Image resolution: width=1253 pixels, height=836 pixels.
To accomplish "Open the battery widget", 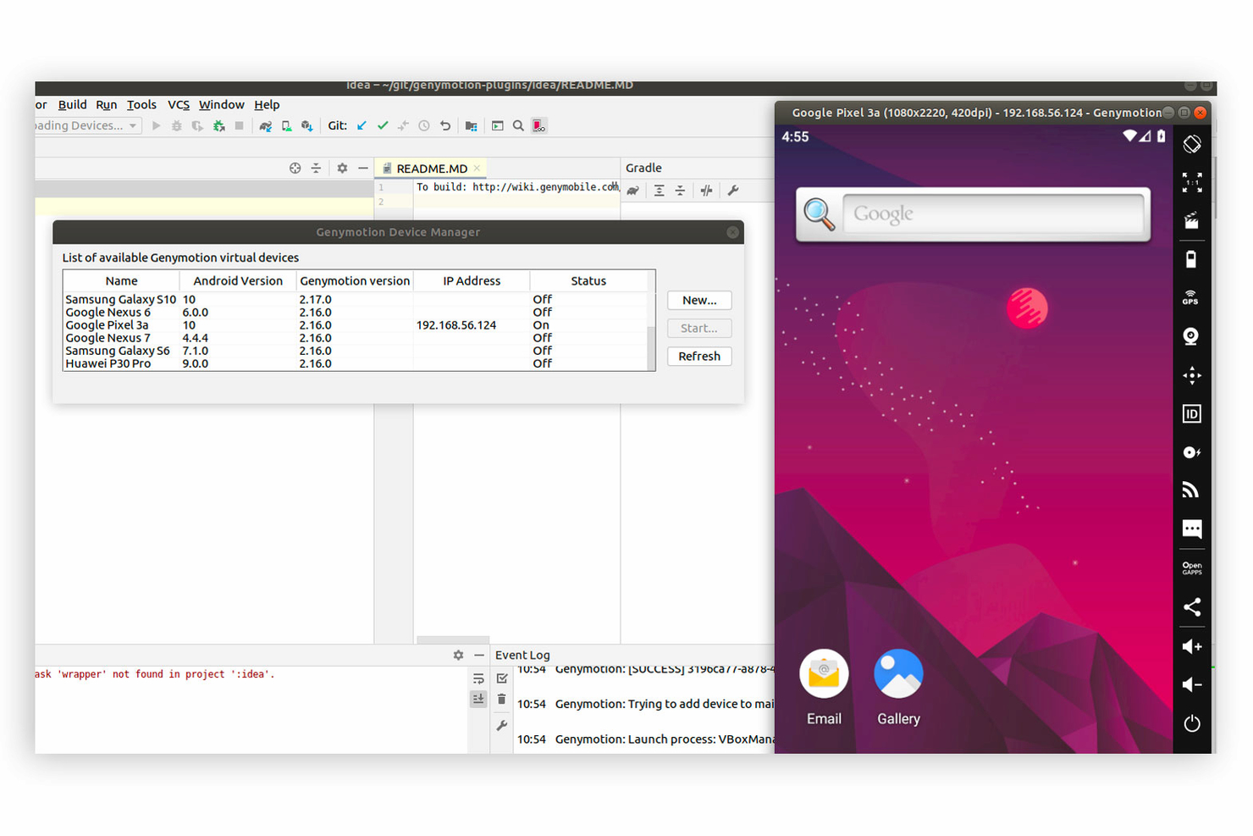I will tap(1191, 259).
